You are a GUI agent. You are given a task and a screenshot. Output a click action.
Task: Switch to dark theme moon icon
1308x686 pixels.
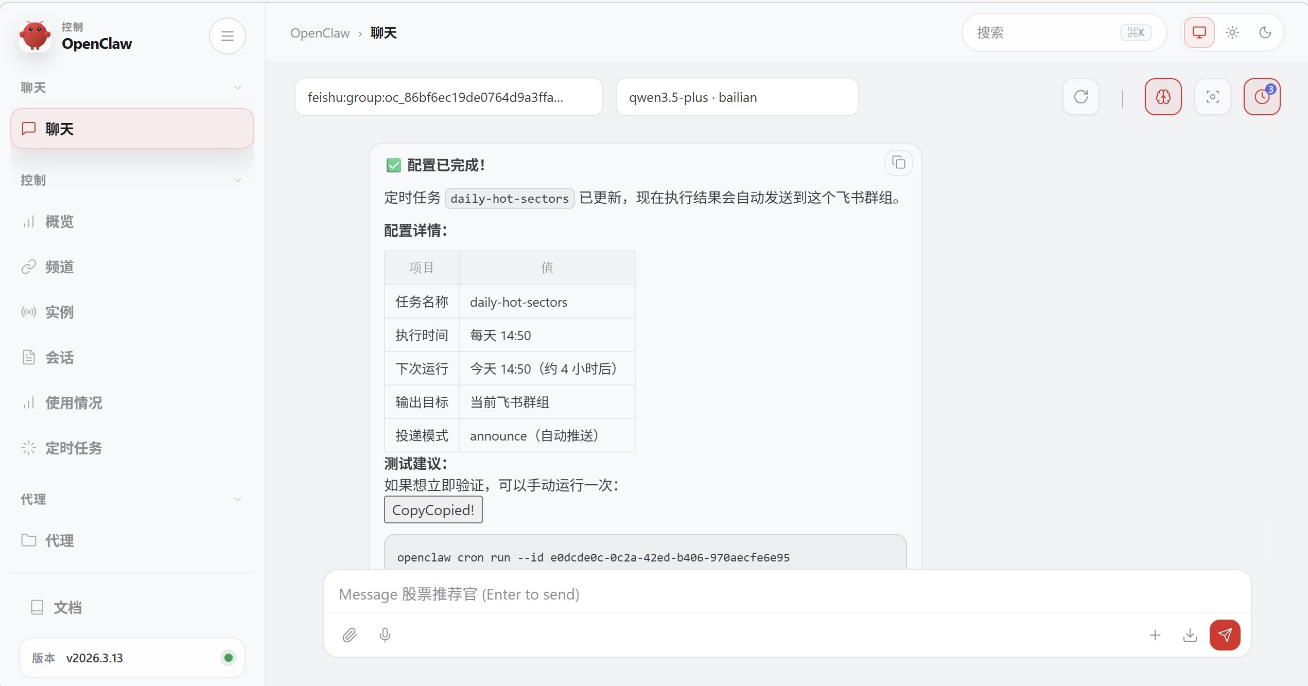(1265, 33)
